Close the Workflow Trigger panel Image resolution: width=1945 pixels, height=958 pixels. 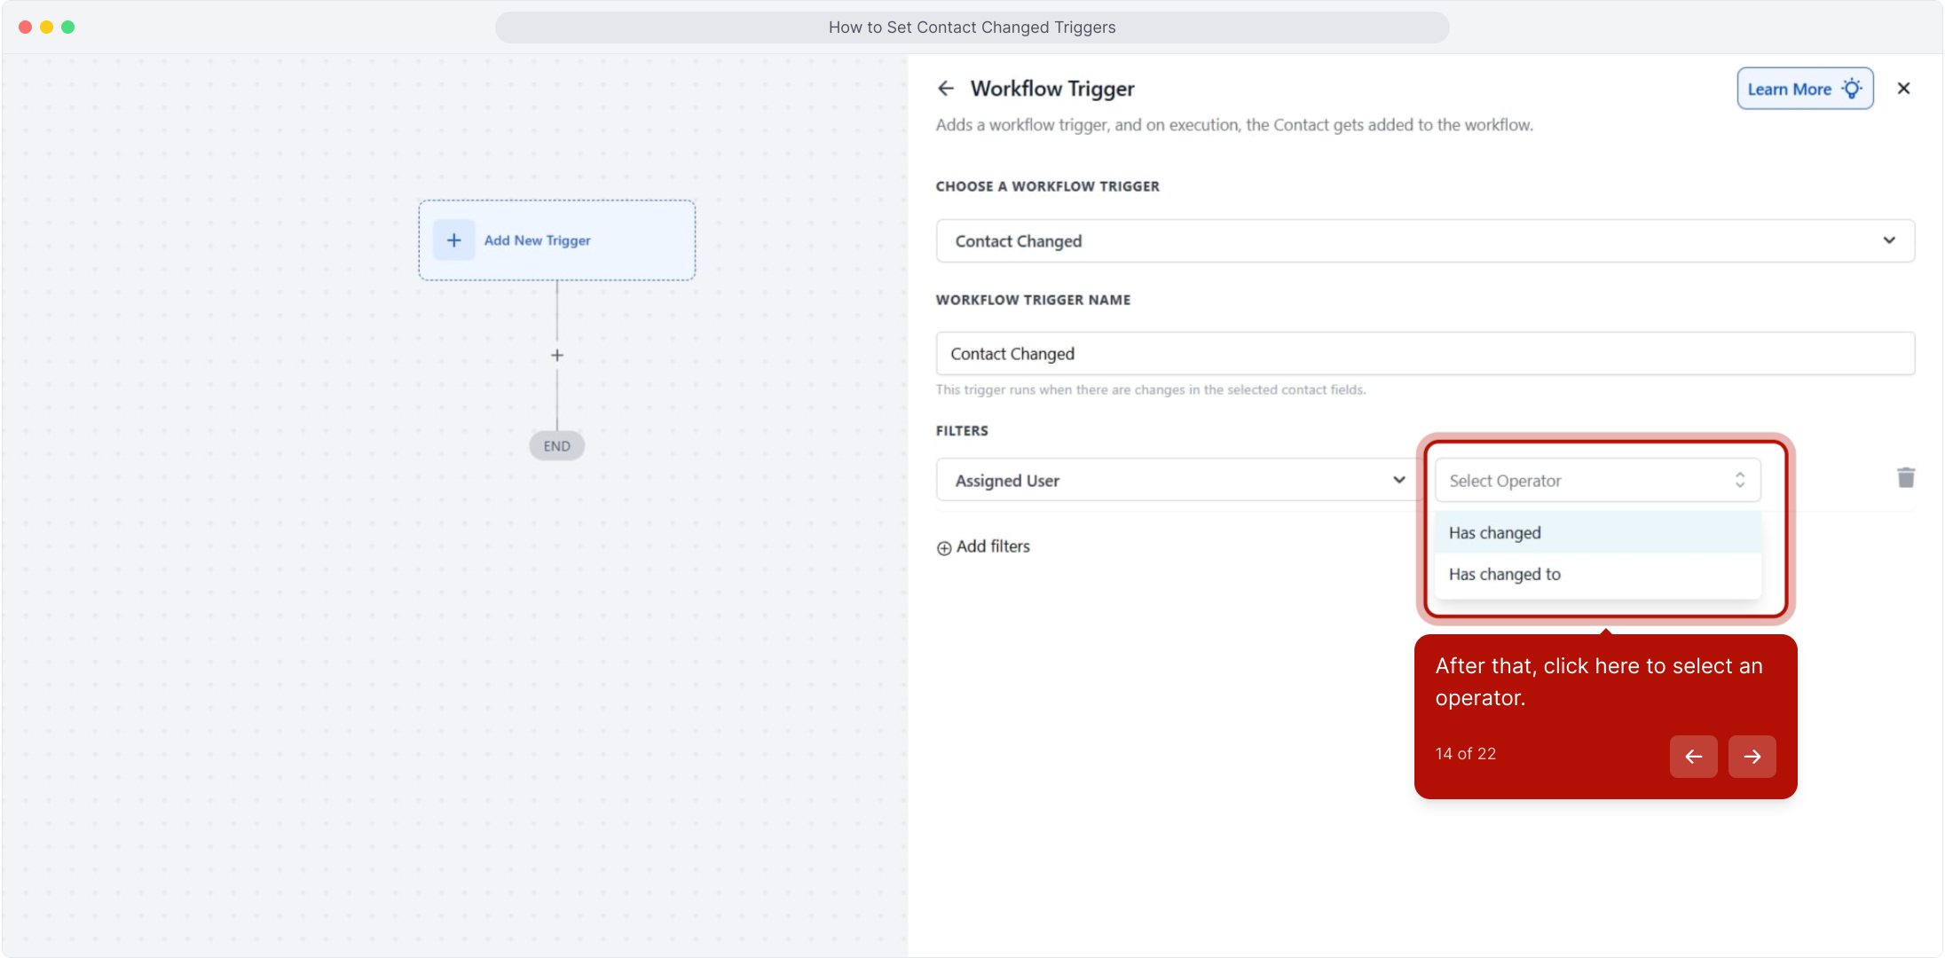1903,89
